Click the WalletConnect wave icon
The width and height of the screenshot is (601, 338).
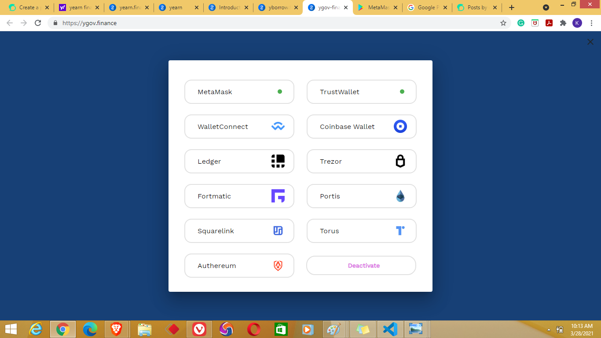pos(278,127)
